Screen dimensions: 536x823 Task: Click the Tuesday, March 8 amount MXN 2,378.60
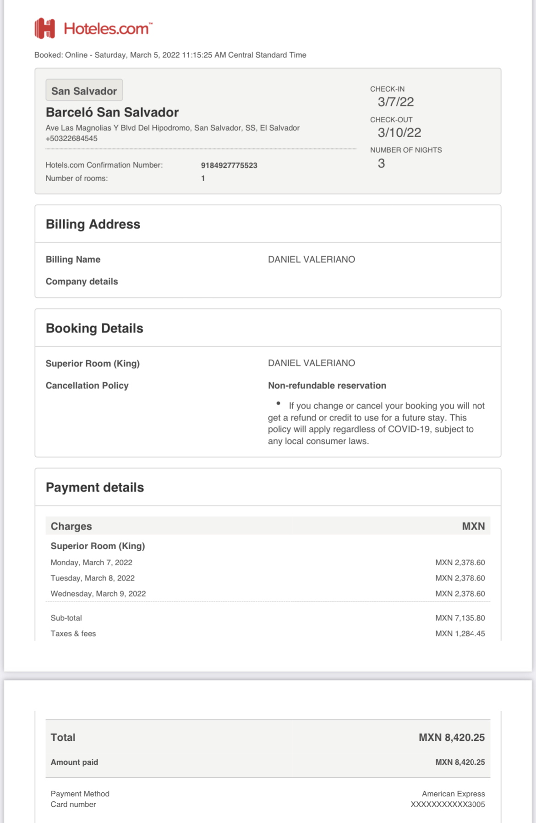tap(460, 578)
